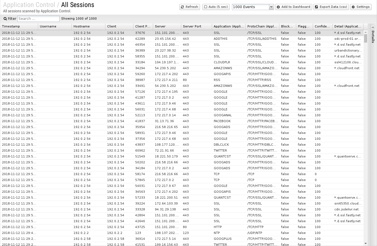Sort by Client Port column header
The image size is (377, 246).
[x=143, y=26]
